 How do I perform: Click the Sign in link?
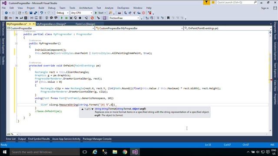265,8
